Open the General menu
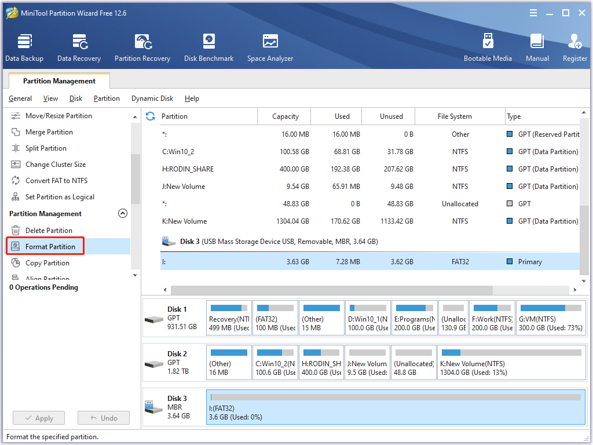The height and width of the screenshot is (445, 593). 20,99
